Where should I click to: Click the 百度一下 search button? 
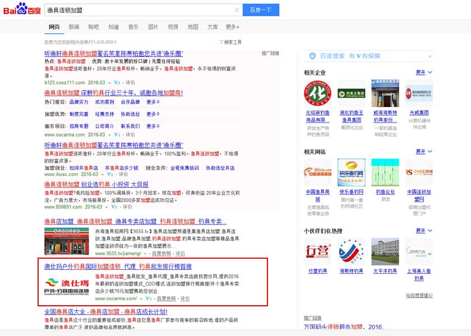coord(261,10)
